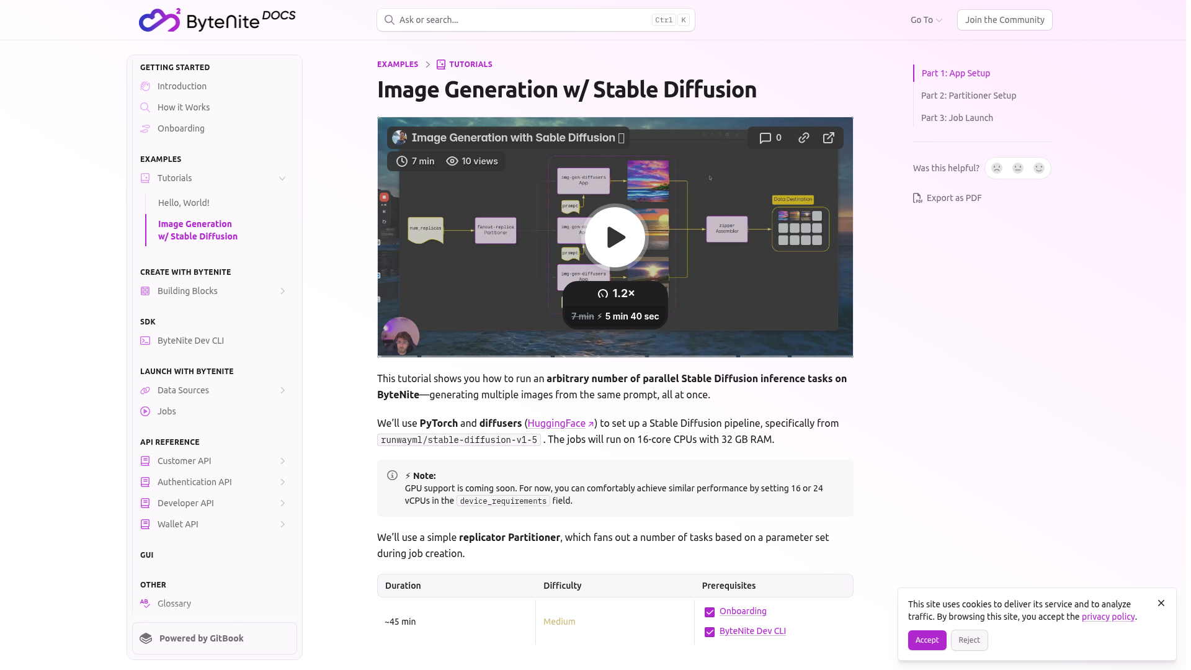1191x670 pixels.
Task: Expand the Data Sources section
Action: coord(282,390)
